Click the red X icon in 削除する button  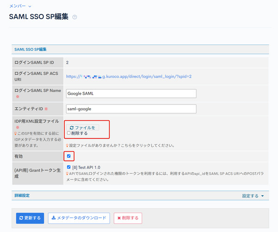click(119, 218)
